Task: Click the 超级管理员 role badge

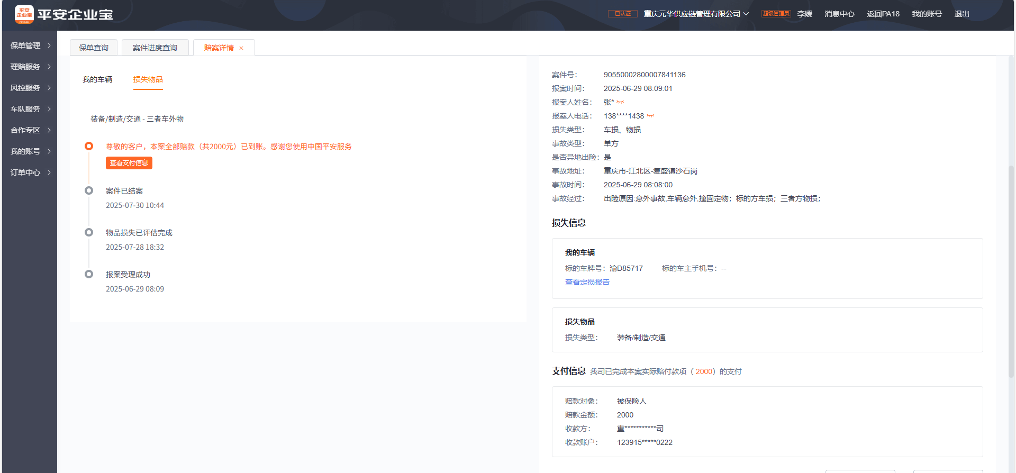Action: 776,14
